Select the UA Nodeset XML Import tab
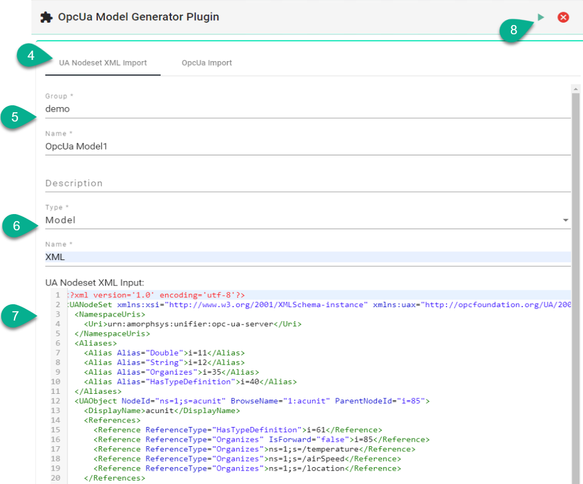This screenshot has height=484, width=583. (x=103, y=63)
